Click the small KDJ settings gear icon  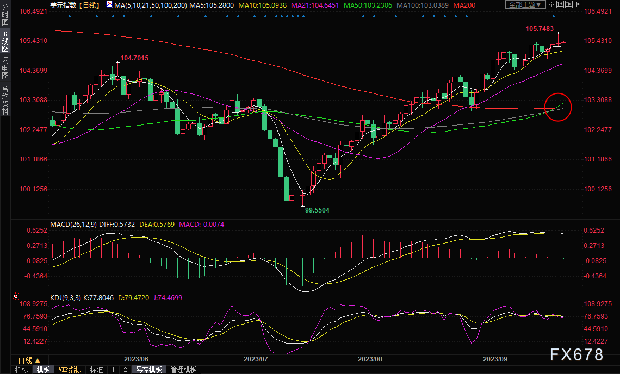tap(16, 297)
